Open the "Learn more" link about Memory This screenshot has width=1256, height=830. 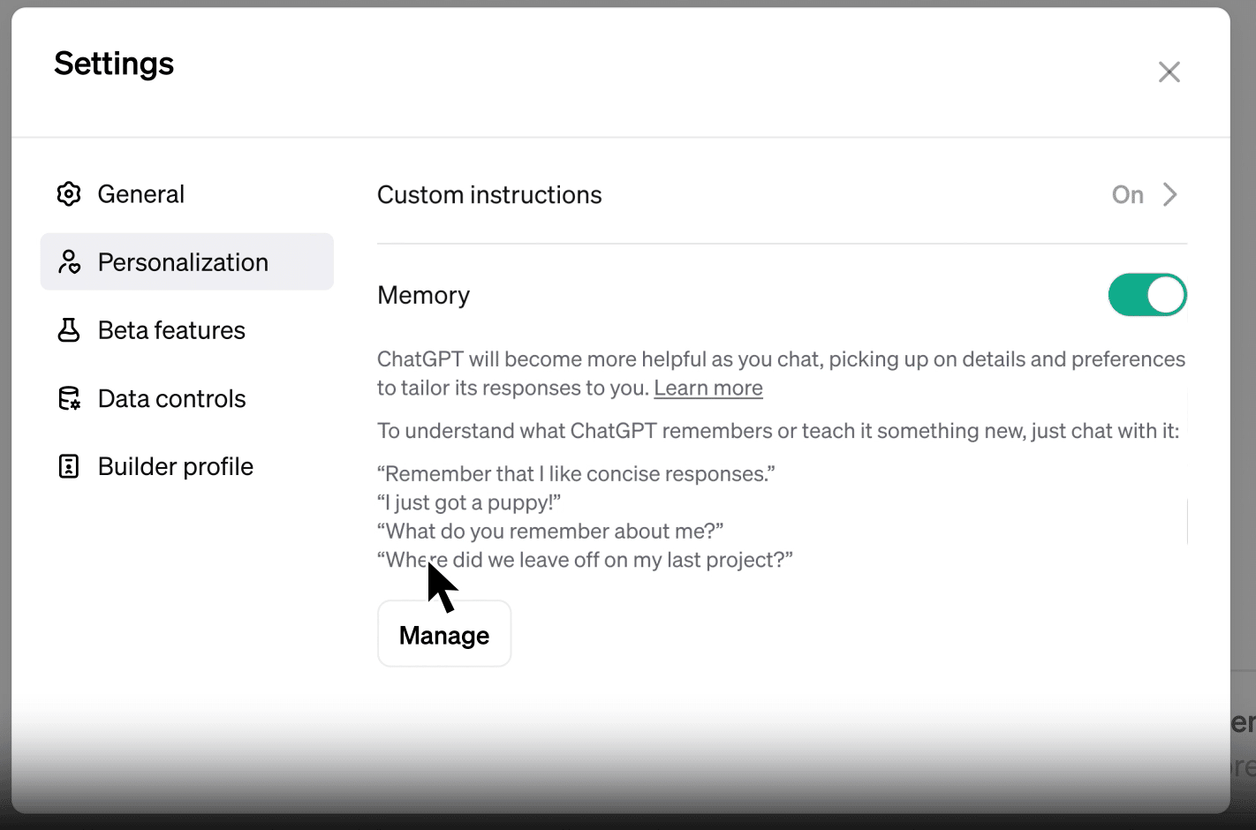[707, 389]
